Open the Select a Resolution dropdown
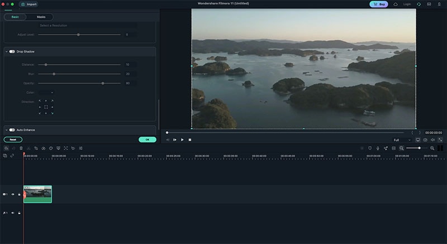Screen dimensions: 447x244 pyautogui.click(x=87, y=25)
